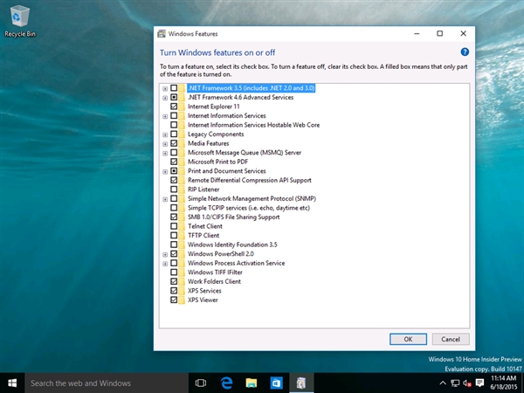524x393 pixels.
Task: Open the taskbar clock and date
Action: (x=504, y=383)
